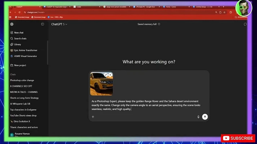Open the chat "Top characters in Endgame"
This screenshot has width=257, height=144.
pos(23,110)
